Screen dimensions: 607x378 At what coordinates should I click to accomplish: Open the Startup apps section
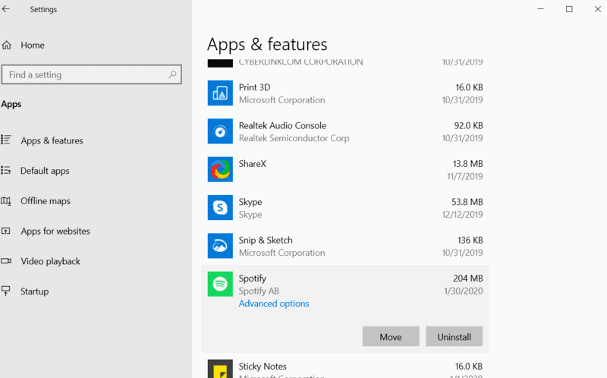pos(34,291)
